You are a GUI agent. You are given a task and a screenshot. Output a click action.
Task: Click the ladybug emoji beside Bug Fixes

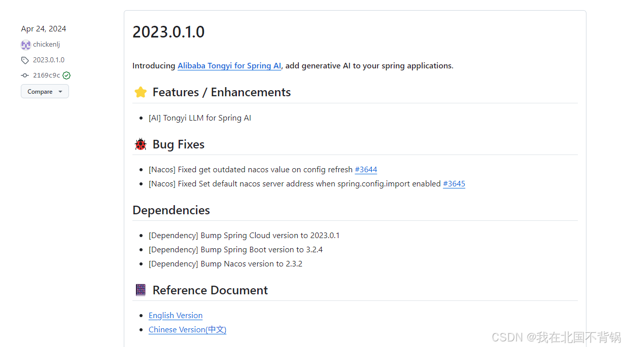(141, 144)
